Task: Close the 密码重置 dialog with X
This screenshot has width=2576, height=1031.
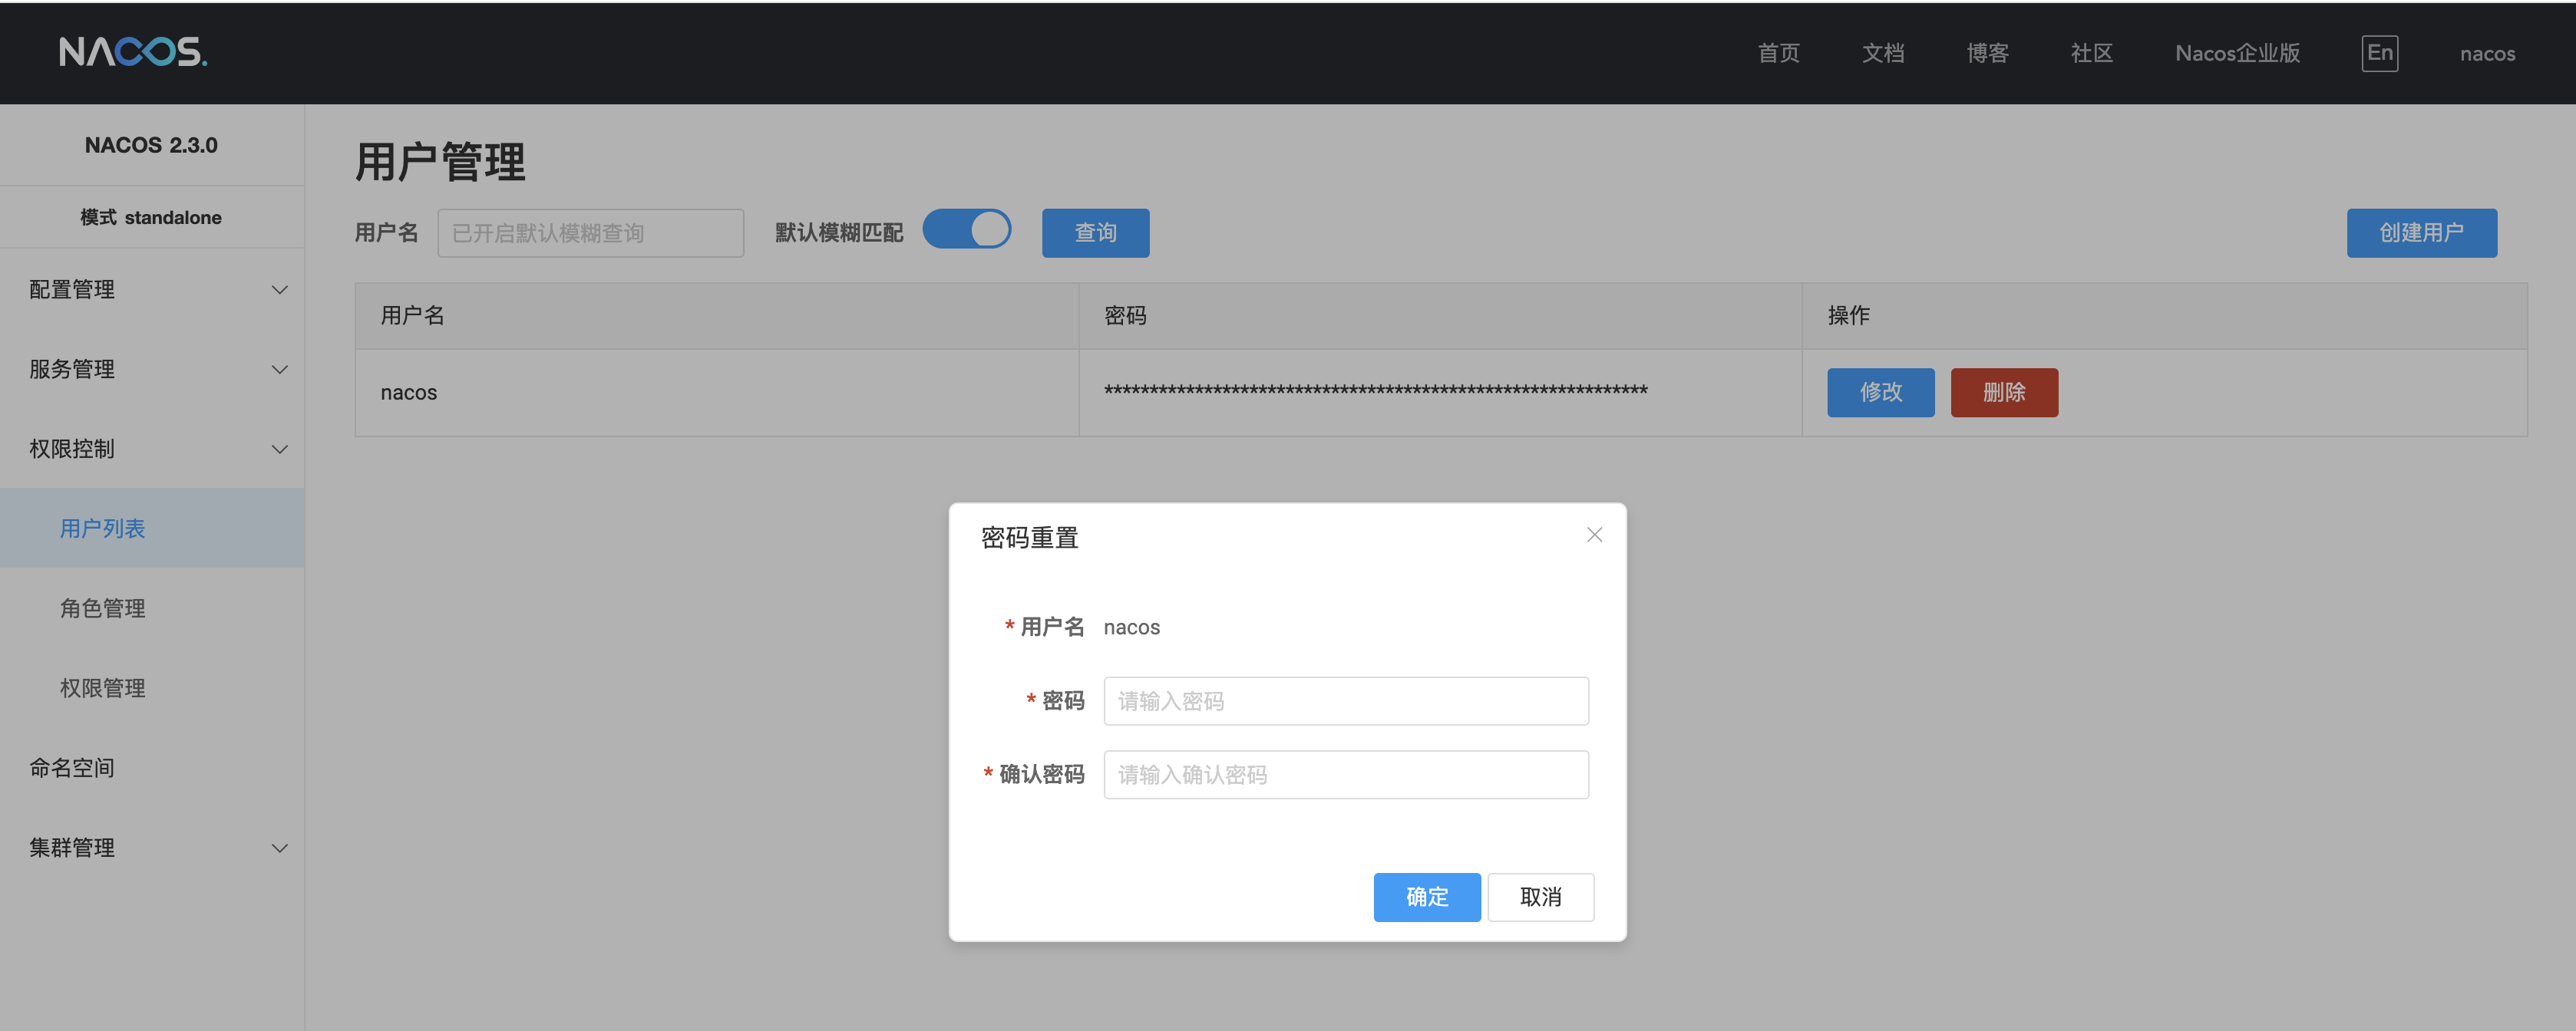Action: click(x=1594, y=535)
